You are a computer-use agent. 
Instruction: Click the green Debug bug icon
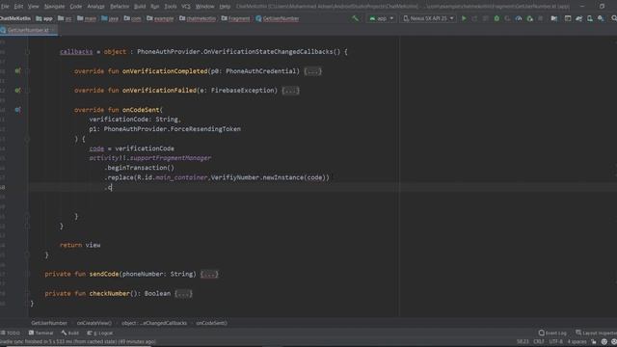pos(496,18)
